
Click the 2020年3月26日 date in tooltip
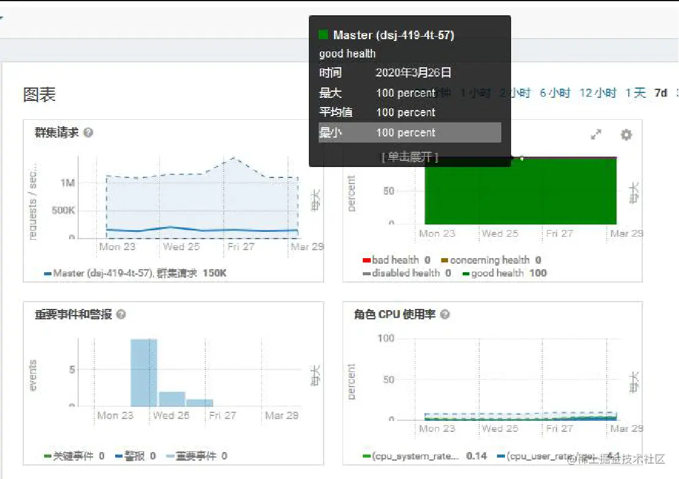click(413, 73)
